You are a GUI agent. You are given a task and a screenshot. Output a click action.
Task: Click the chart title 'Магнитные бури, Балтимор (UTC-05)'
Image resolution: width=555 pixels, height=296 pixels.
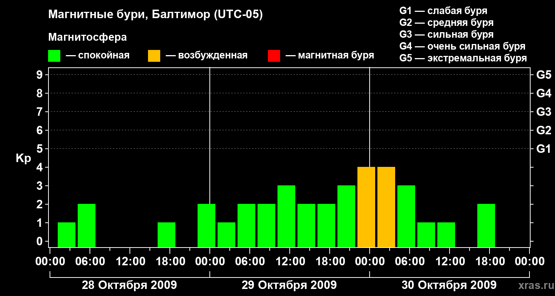click(x=155, y=15)
